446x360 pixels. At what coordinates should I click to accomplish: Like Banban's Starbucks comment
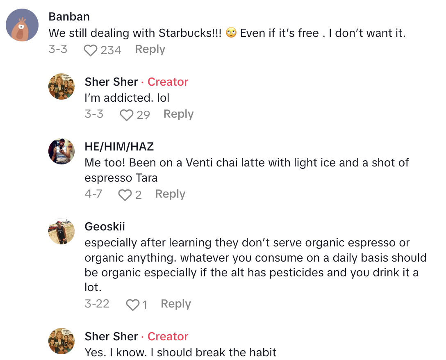point(90,50)
